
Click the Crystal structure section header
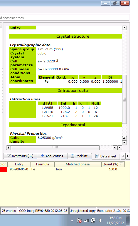(x=65, y=36)
